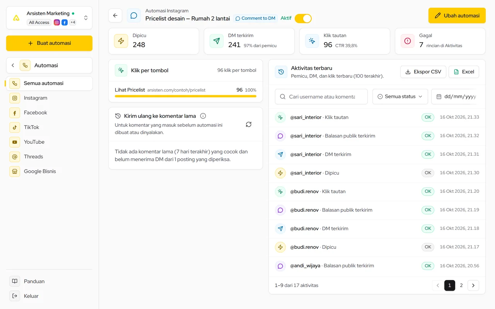Image resolution: width=495 pixels, height=309 pixels.
Task: Click the paper plane icon on DM terkirim card
Action: (x=217, y=41)
